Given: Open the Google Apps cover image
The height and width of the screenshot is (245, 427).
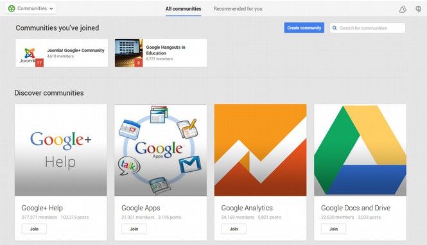Looking at the screenshot, I should click(x=161, y=150).
